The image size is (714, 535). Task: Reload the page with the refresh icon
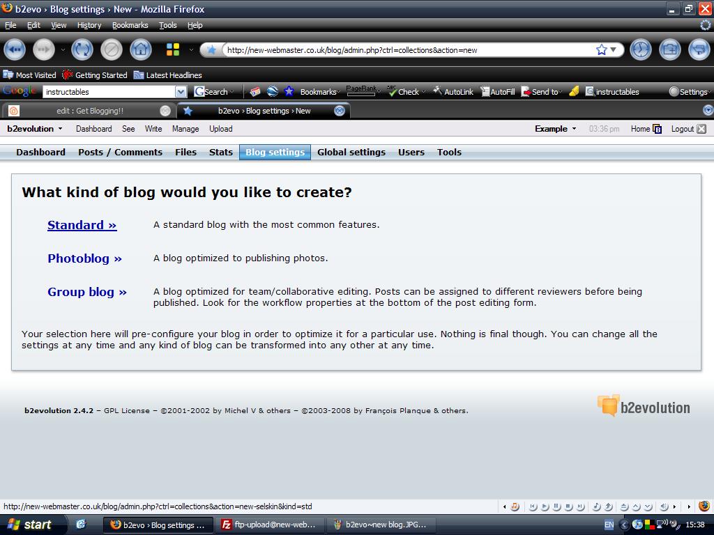[82, 49]
